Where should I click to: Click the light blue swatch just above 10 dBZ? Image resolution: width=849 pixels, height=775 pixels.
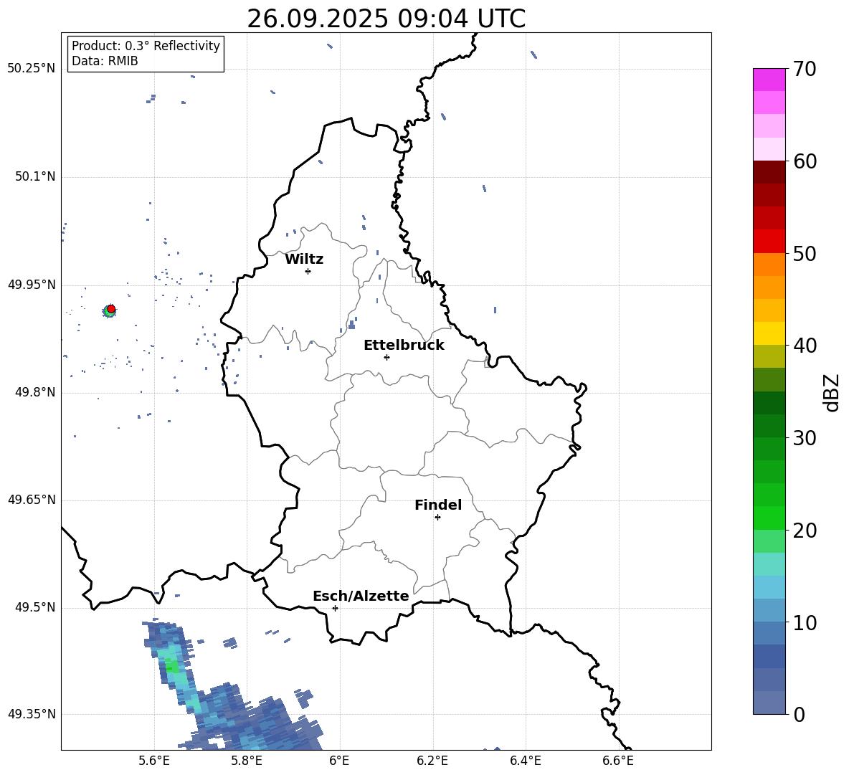pos(769,611)
